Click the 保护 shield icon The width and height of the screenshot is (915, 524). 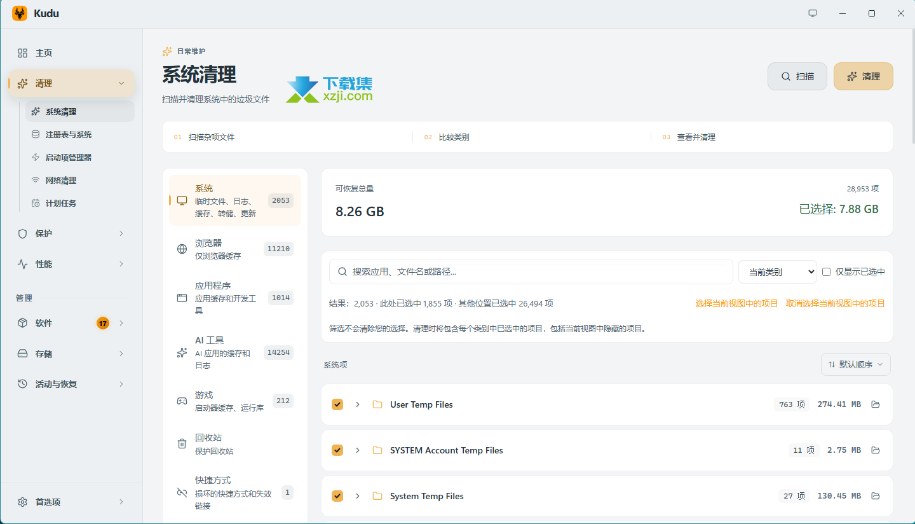click(x=23, y=233)
